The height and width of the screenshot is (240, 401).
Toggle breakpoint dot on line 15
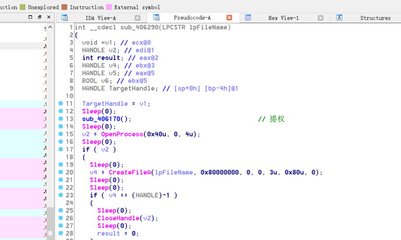(61, 134)
